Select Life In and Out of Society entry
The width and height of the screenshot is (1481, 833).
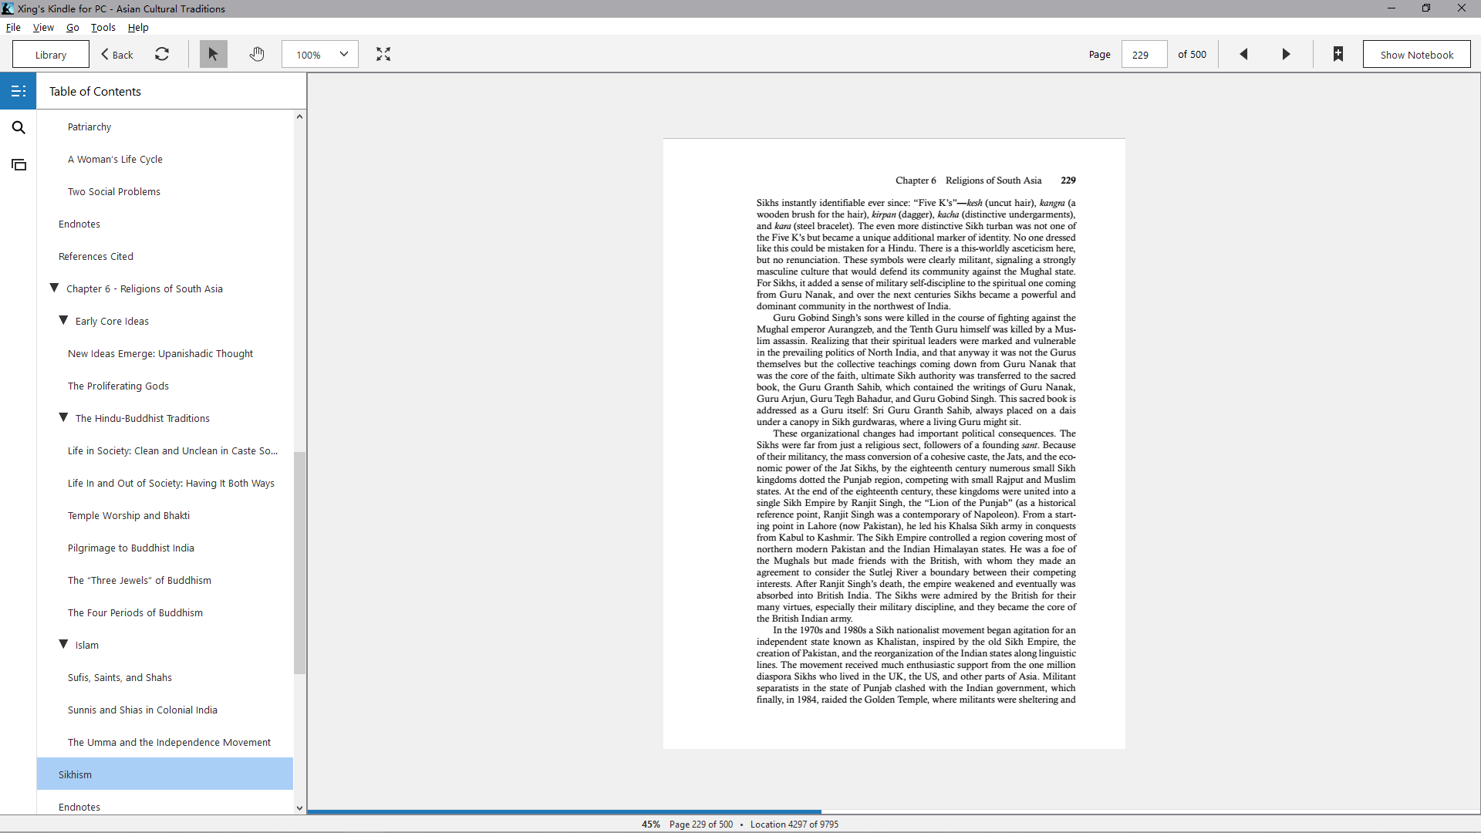(x=171, y=483)
